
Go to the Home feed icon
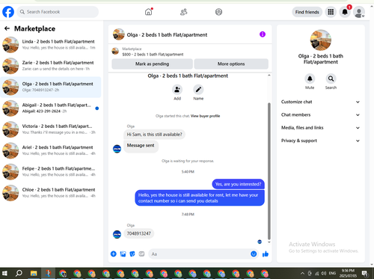[x=148, y=12]
